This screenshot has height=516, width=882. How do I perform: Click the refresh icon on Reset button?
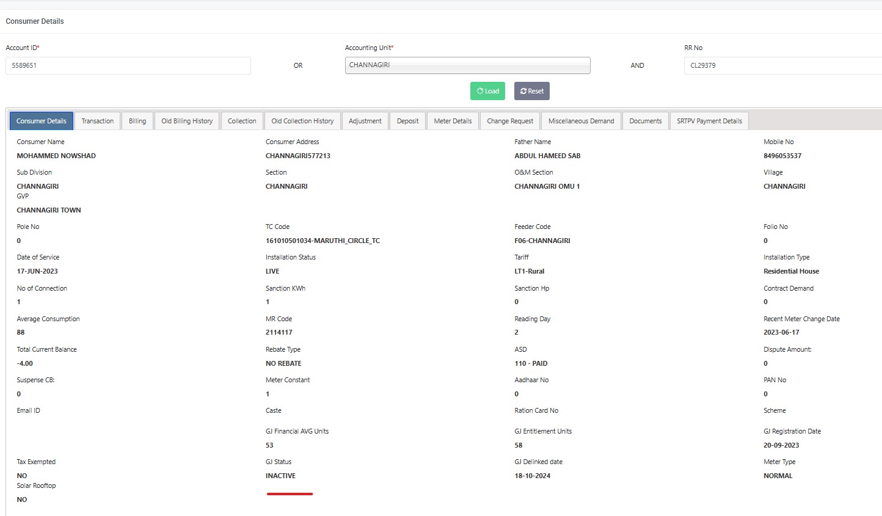tap(523, 91)
